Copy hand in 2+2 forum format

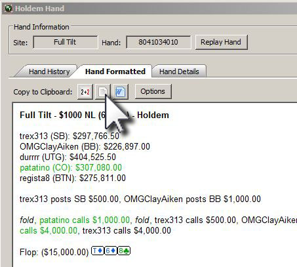pos(85,92)
